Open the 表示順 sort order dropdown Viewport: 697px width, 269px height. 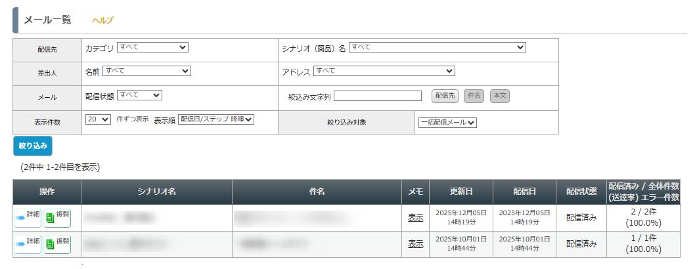tap(216, 119)
